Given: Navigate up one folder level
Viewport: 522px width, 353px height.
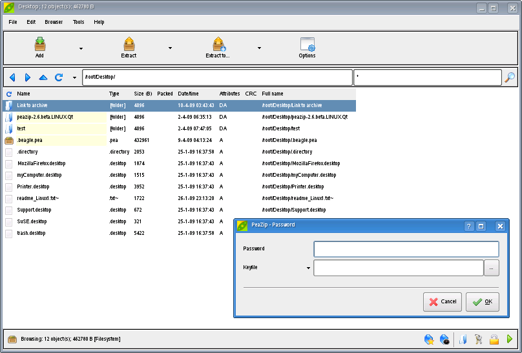Looking at the screenshot, I should click(x=43, y=77).
